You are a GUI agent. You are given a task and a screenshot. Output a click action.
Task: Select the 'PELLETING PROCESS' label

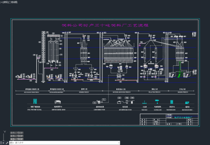pos(154,92)
